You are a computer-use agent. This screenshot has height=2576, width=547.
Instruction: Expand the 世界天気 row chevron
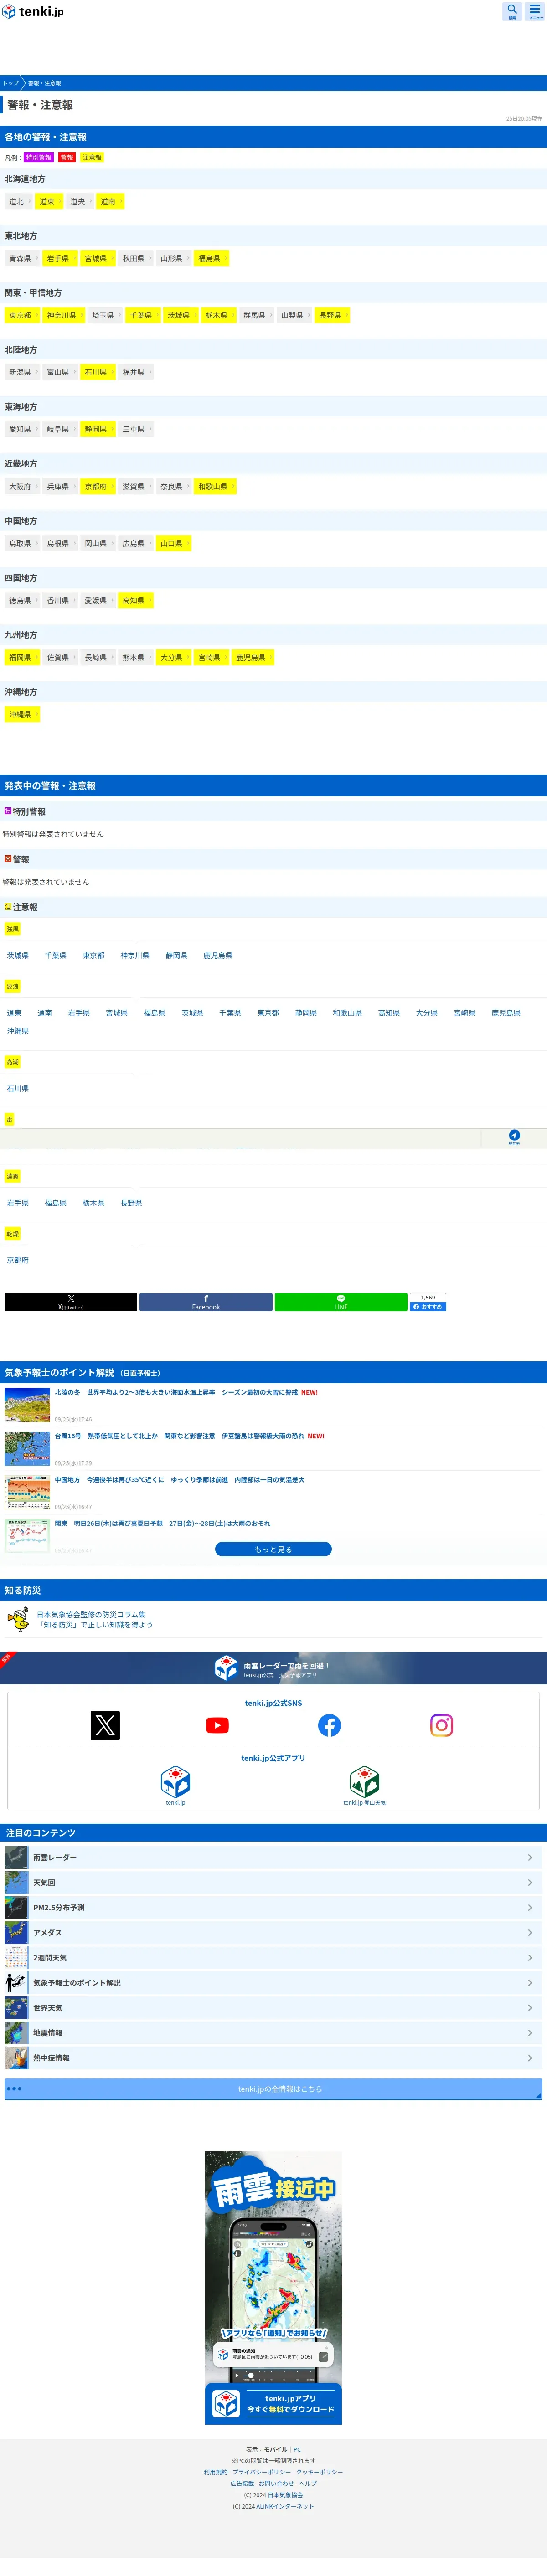(530, 2007)
